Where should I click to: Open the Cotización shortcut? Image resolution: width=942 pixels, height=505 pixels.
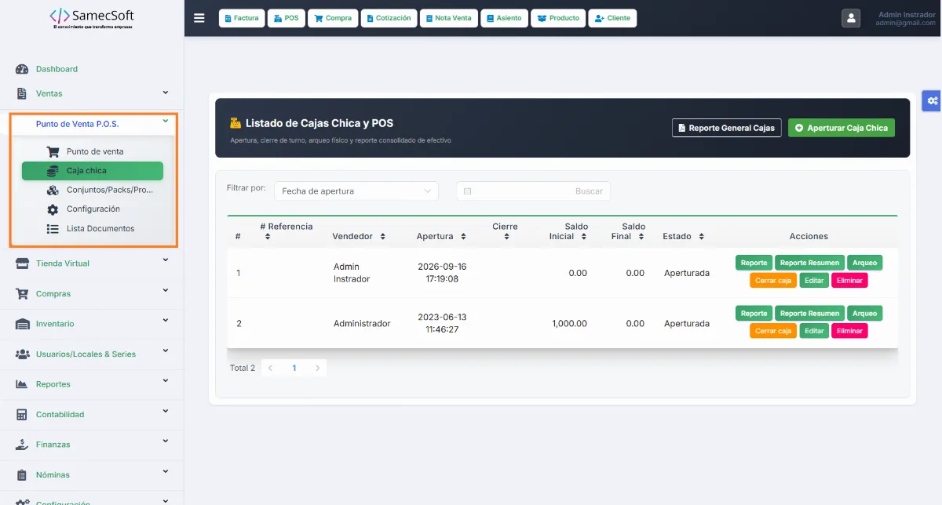(389, 18)
